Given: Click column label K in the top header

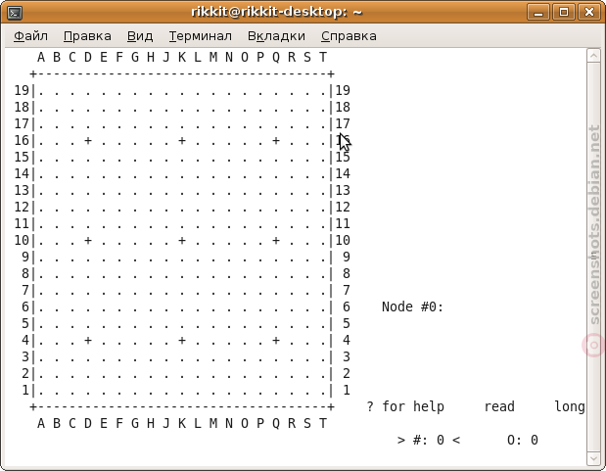Looking at the screenshot, I should pos(182,57).
